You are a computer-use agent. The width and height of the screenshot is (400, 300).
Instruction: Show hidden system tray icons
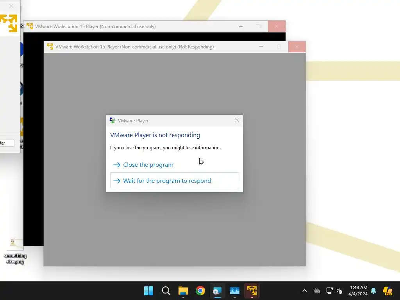point(305,291)
